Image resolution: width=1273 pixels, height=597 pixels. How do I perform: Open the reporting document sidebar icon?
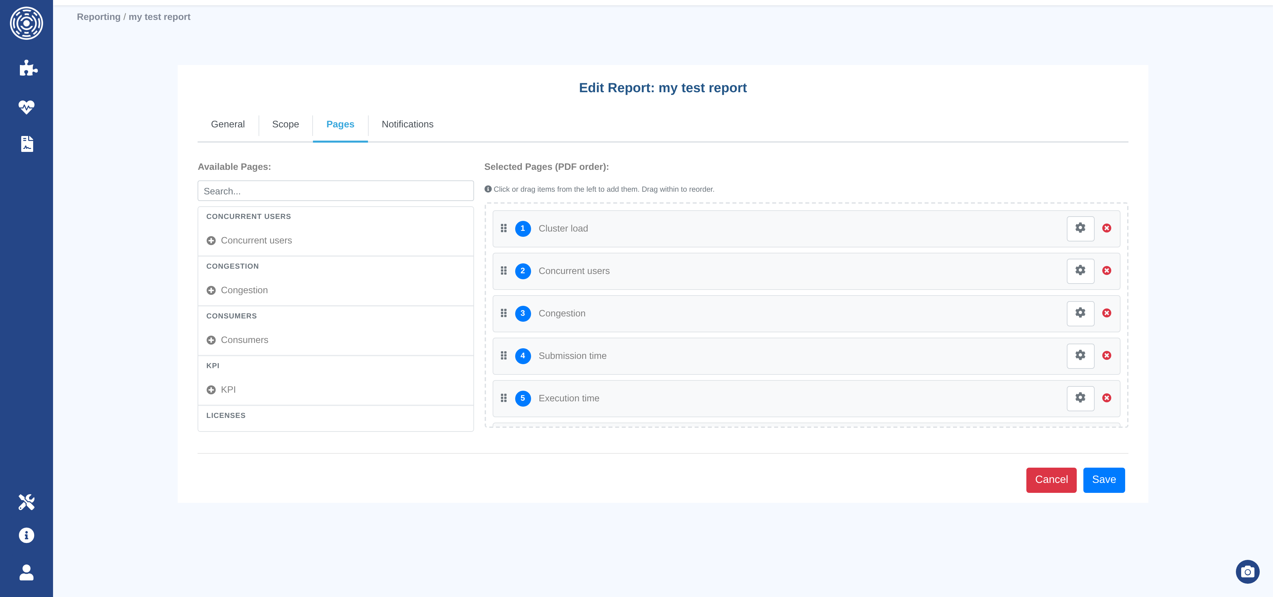pos(27,144)
